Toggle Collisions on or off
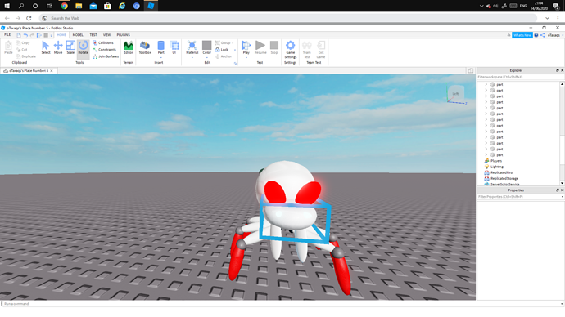This screenshot has width=565, height=317. pos(102,42)
